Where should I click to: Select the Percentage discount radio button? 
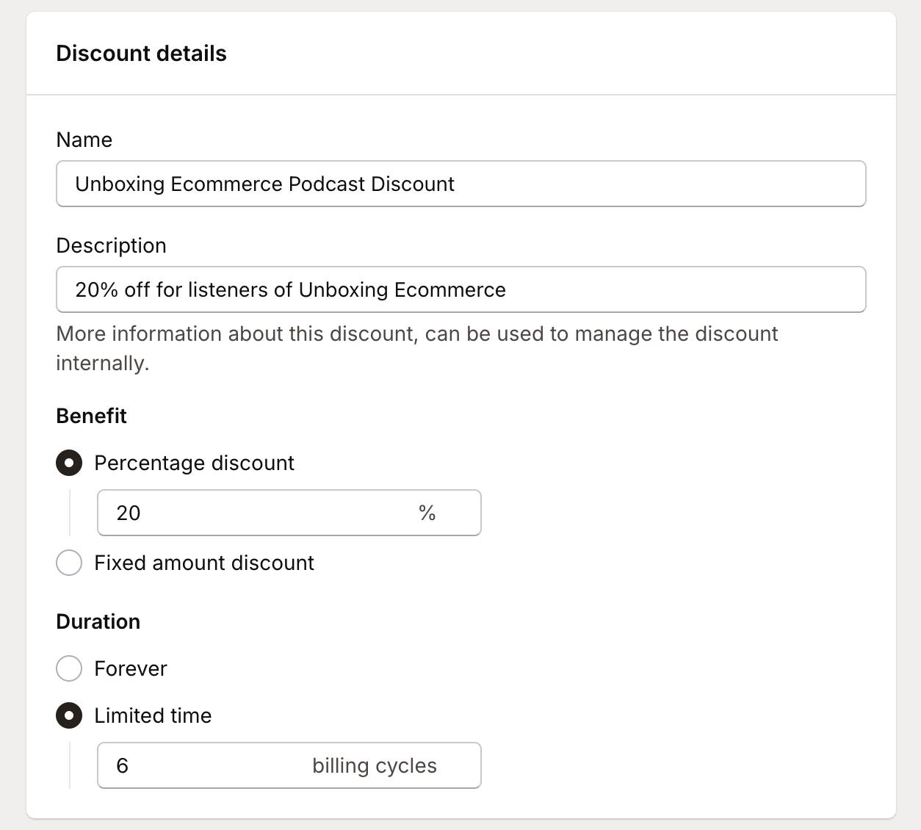click(68, 463)
